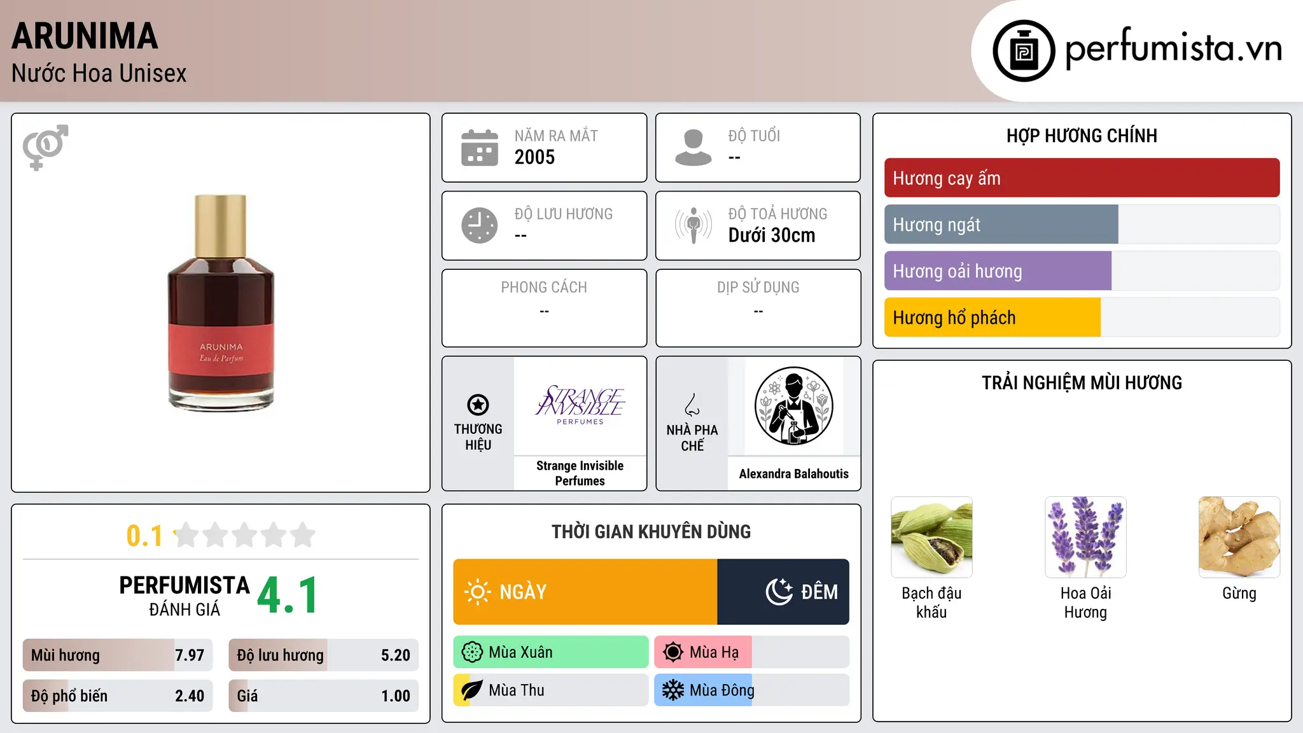Click the ARUNIMA title
Viewport: 1303px width, 733px height.
click(x=85, y=36)
